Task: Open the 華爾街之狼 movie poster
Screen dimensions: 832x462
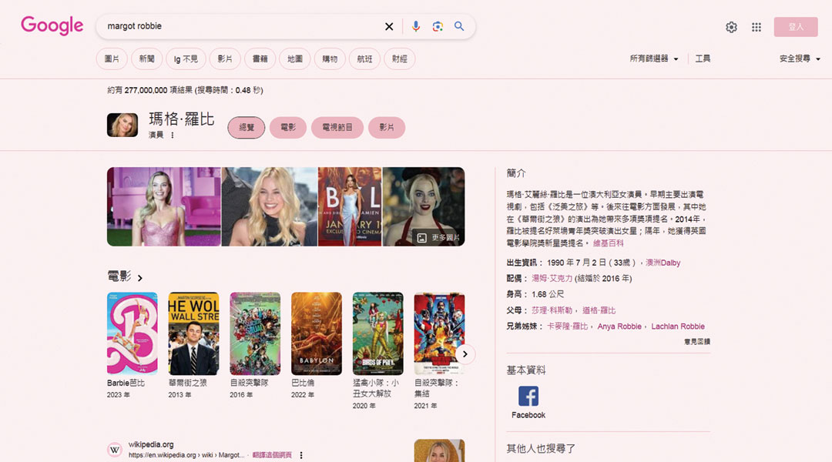Action: [x=193, y=333]
